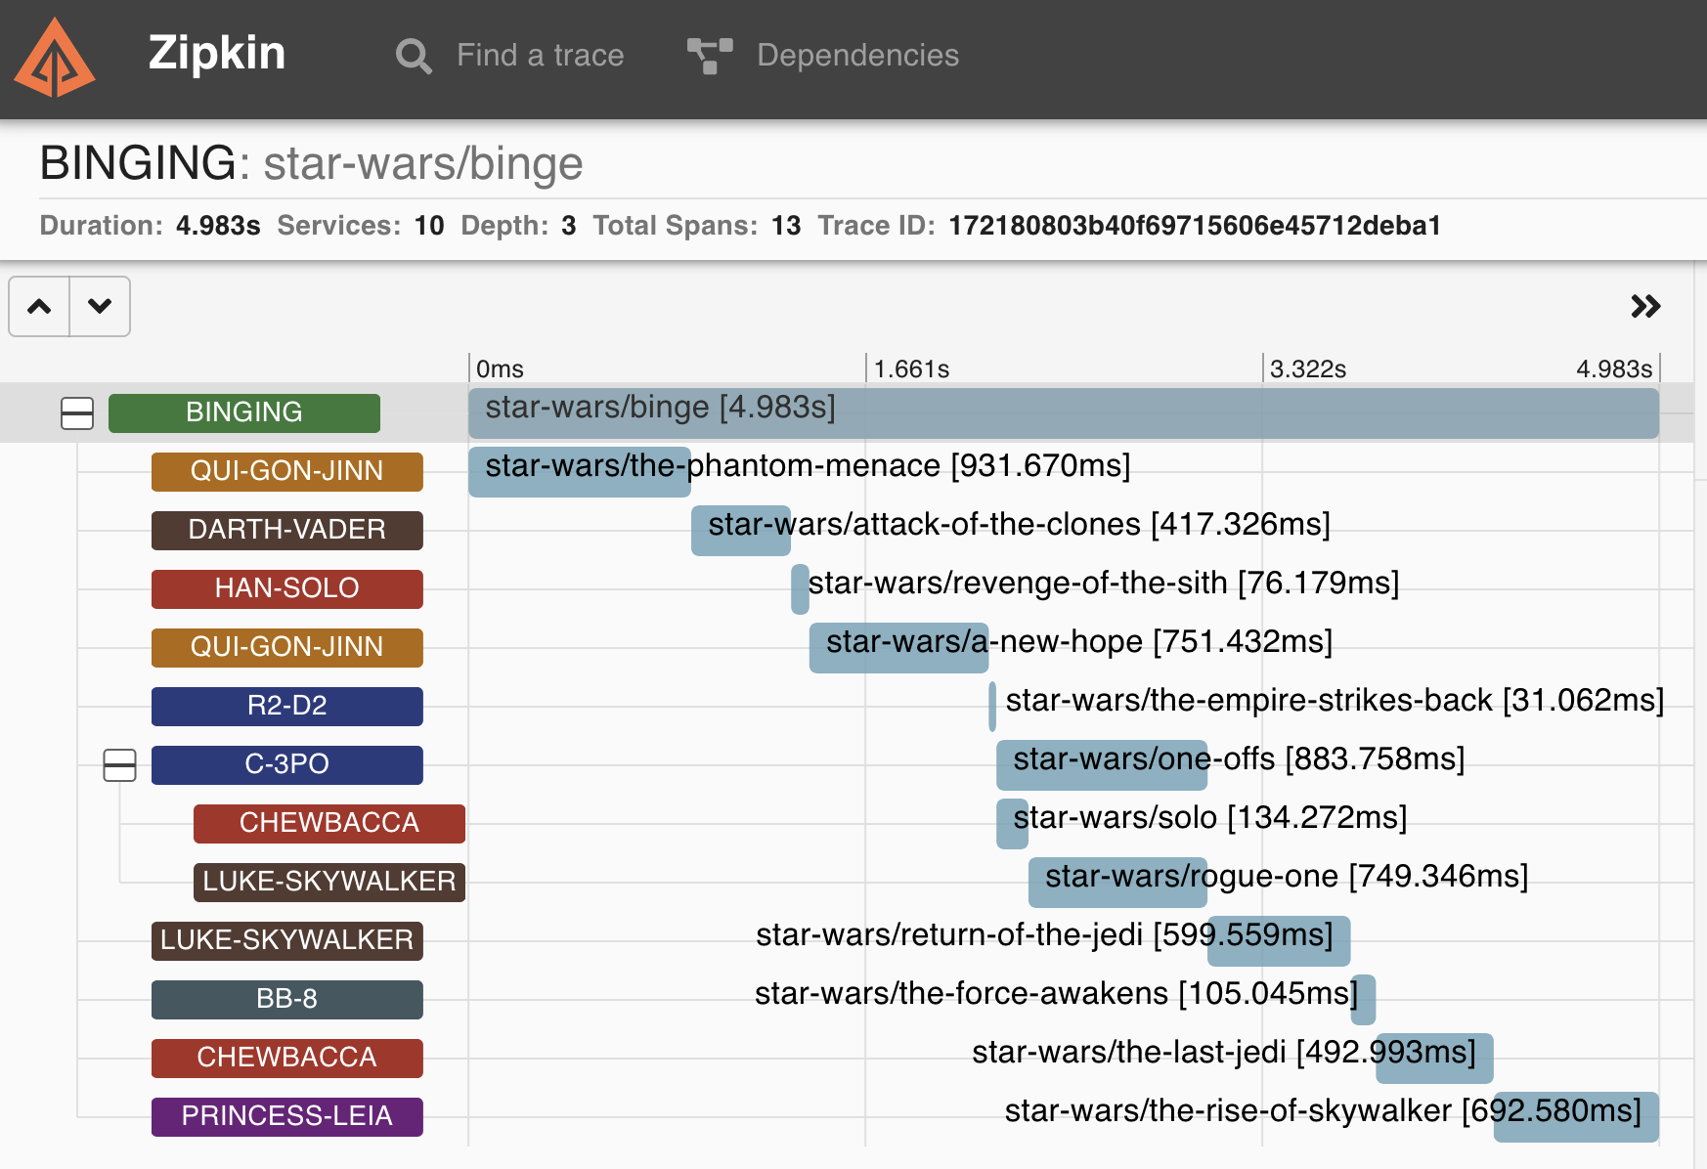The image size is (1707, 1169).
Task: Collapse the BINGING root span
Action: (77, 413)
